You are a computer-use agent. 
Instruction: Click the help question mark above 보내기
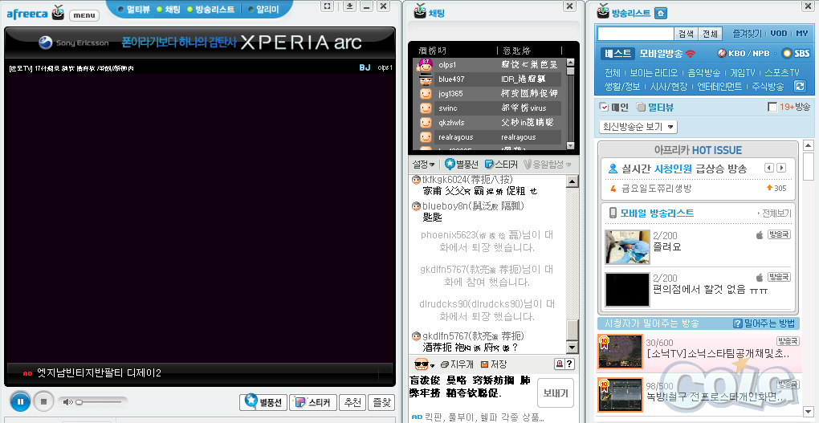[569, 364]
